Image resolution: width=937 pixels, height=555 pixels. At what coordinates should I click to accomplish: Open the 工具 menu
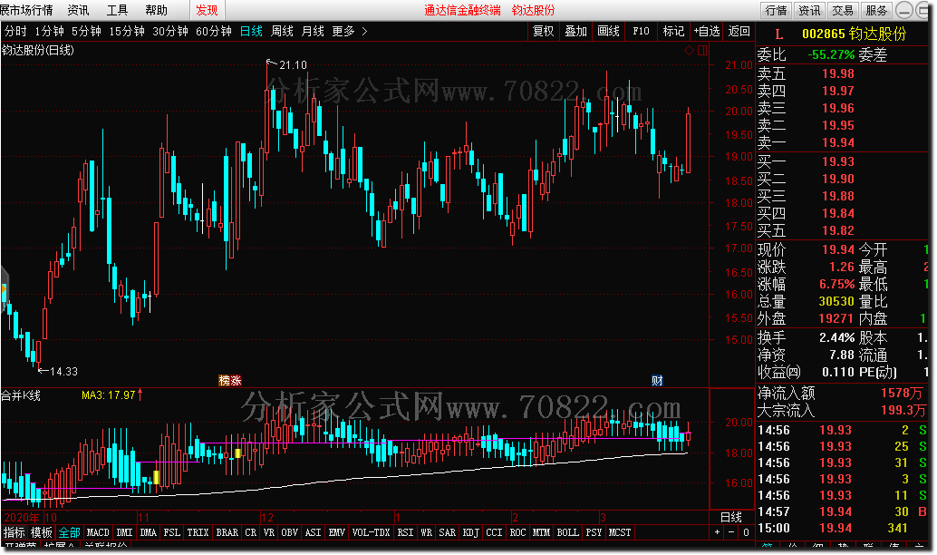click(117, 10)
